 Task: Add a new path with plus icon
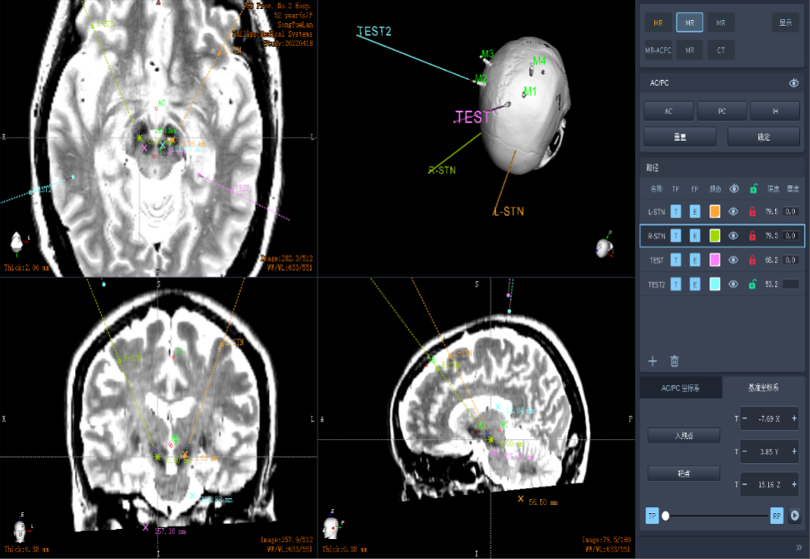[652, 361]
